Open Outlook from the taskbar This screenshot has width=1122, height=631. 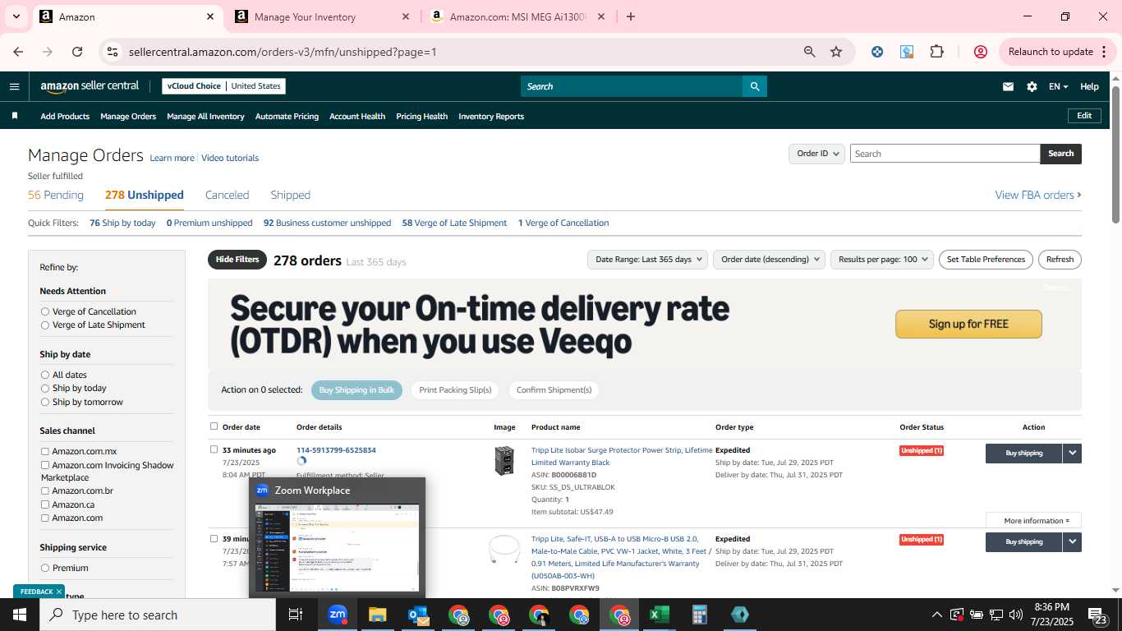pyautogui.click(x=418, y=615)
